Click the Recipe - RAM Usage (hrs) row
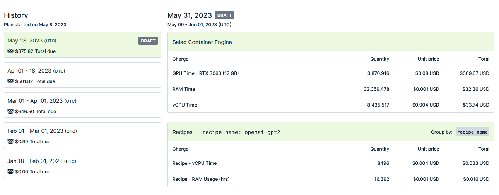Viewport: 499px width, 195px height. pos(331,179)
